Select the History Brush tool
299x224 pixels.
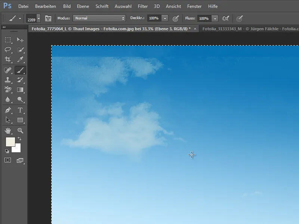click(x=20, y=80)
